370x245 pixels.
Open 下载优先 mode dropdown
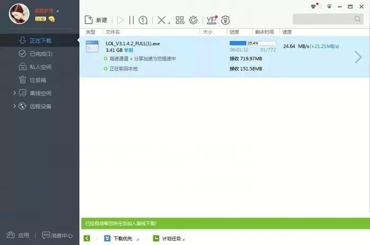coord(121,238)
